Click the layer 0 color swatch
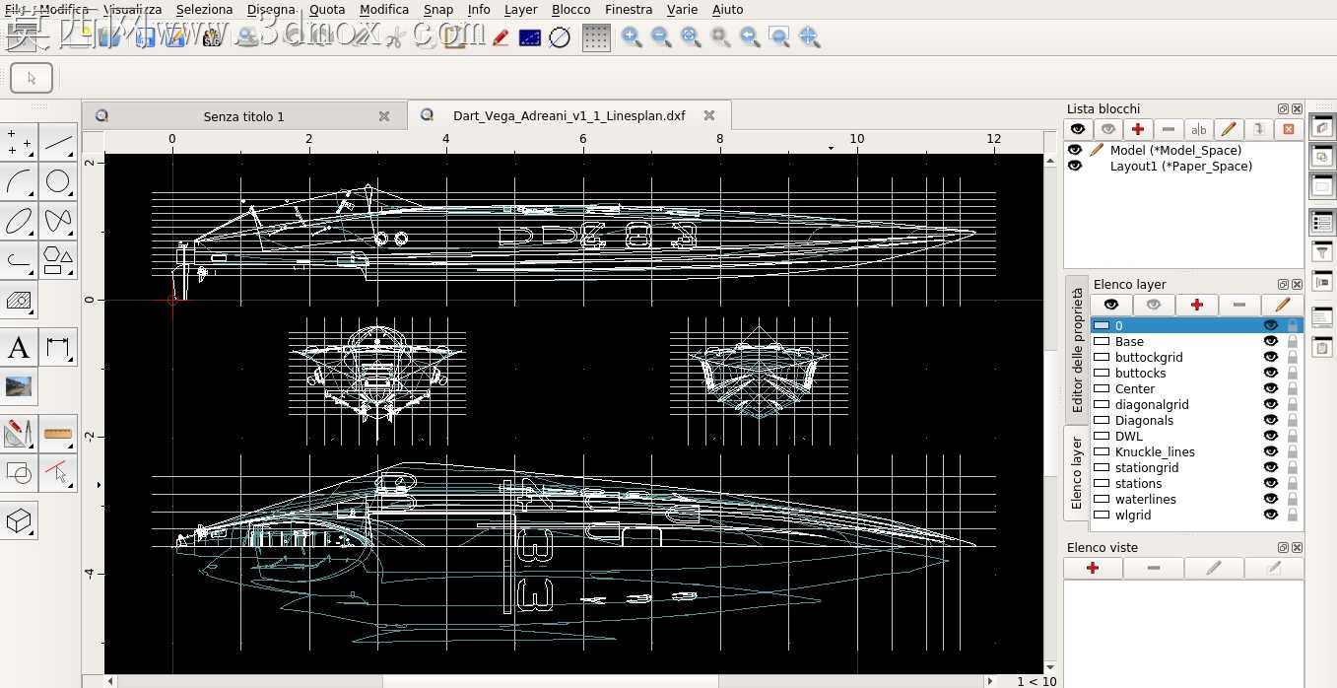The image size is (1337, 688). [x=1102, y=325]
